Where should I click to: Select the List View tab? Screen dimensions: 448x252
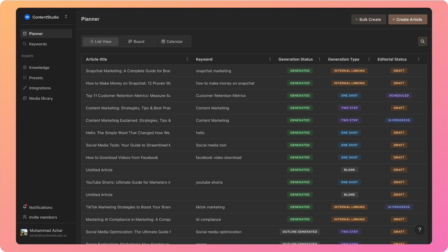tap(101, 41)
